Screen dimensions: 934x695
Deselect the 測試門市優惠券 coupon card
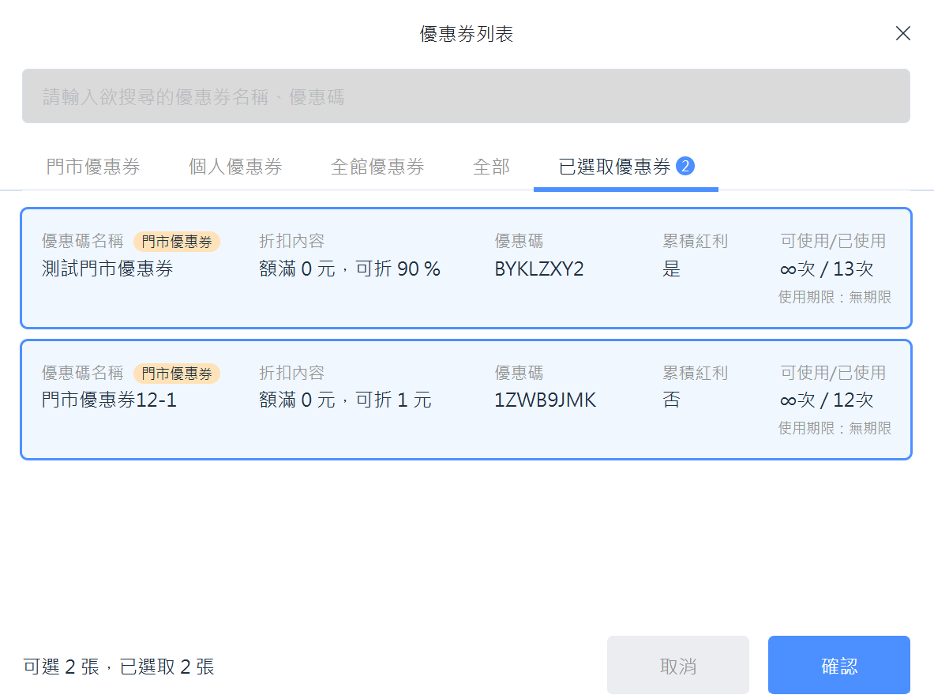coord(466,269)
